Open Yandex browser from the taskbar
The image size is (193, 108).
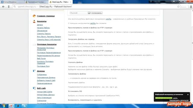(11, 106)
